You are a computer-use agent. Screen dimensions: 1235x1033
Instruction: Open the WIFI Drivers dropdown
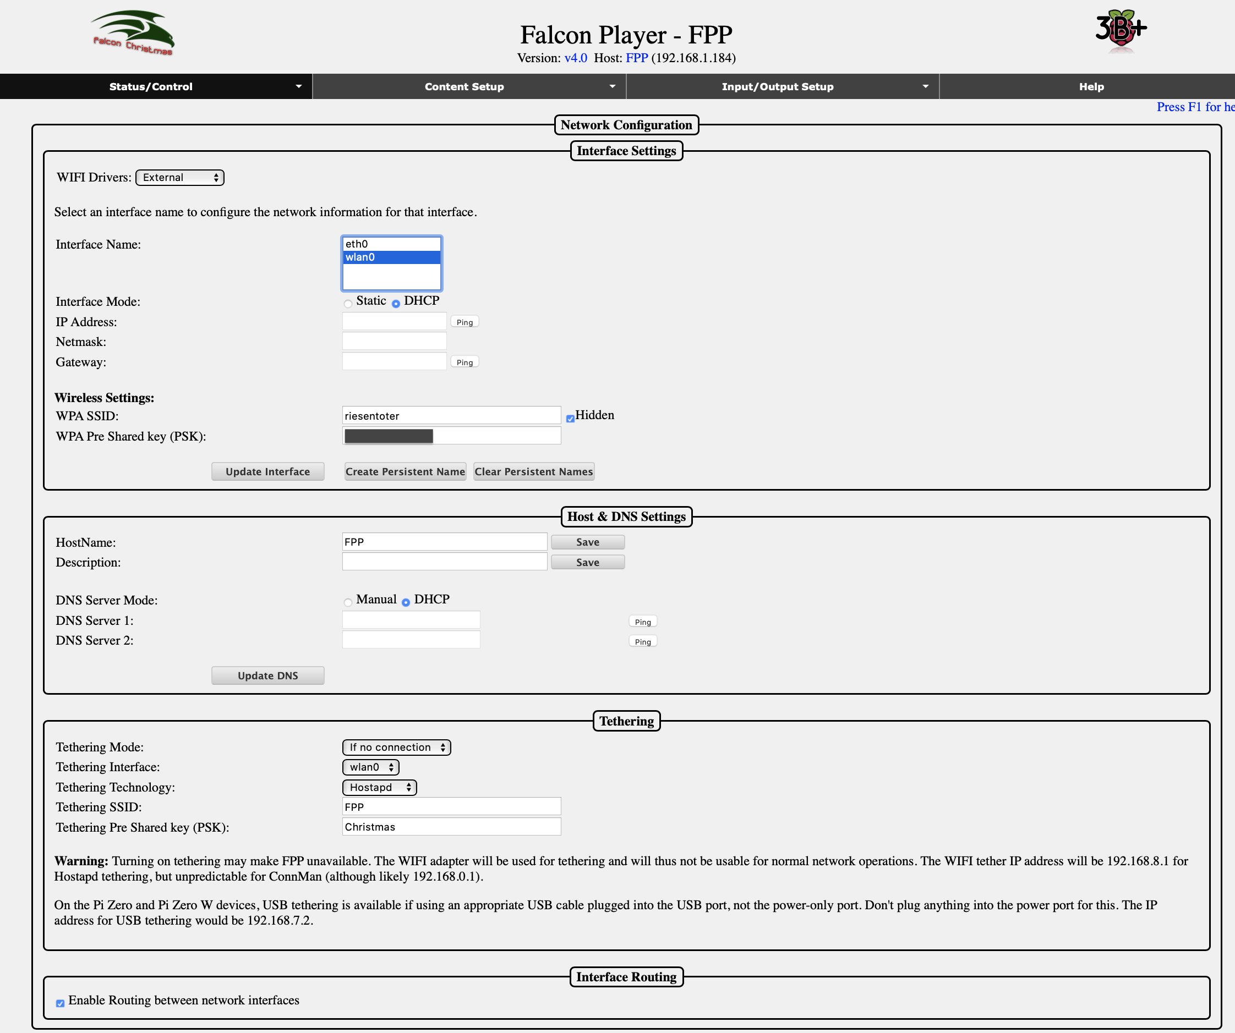tap(180, 178)
